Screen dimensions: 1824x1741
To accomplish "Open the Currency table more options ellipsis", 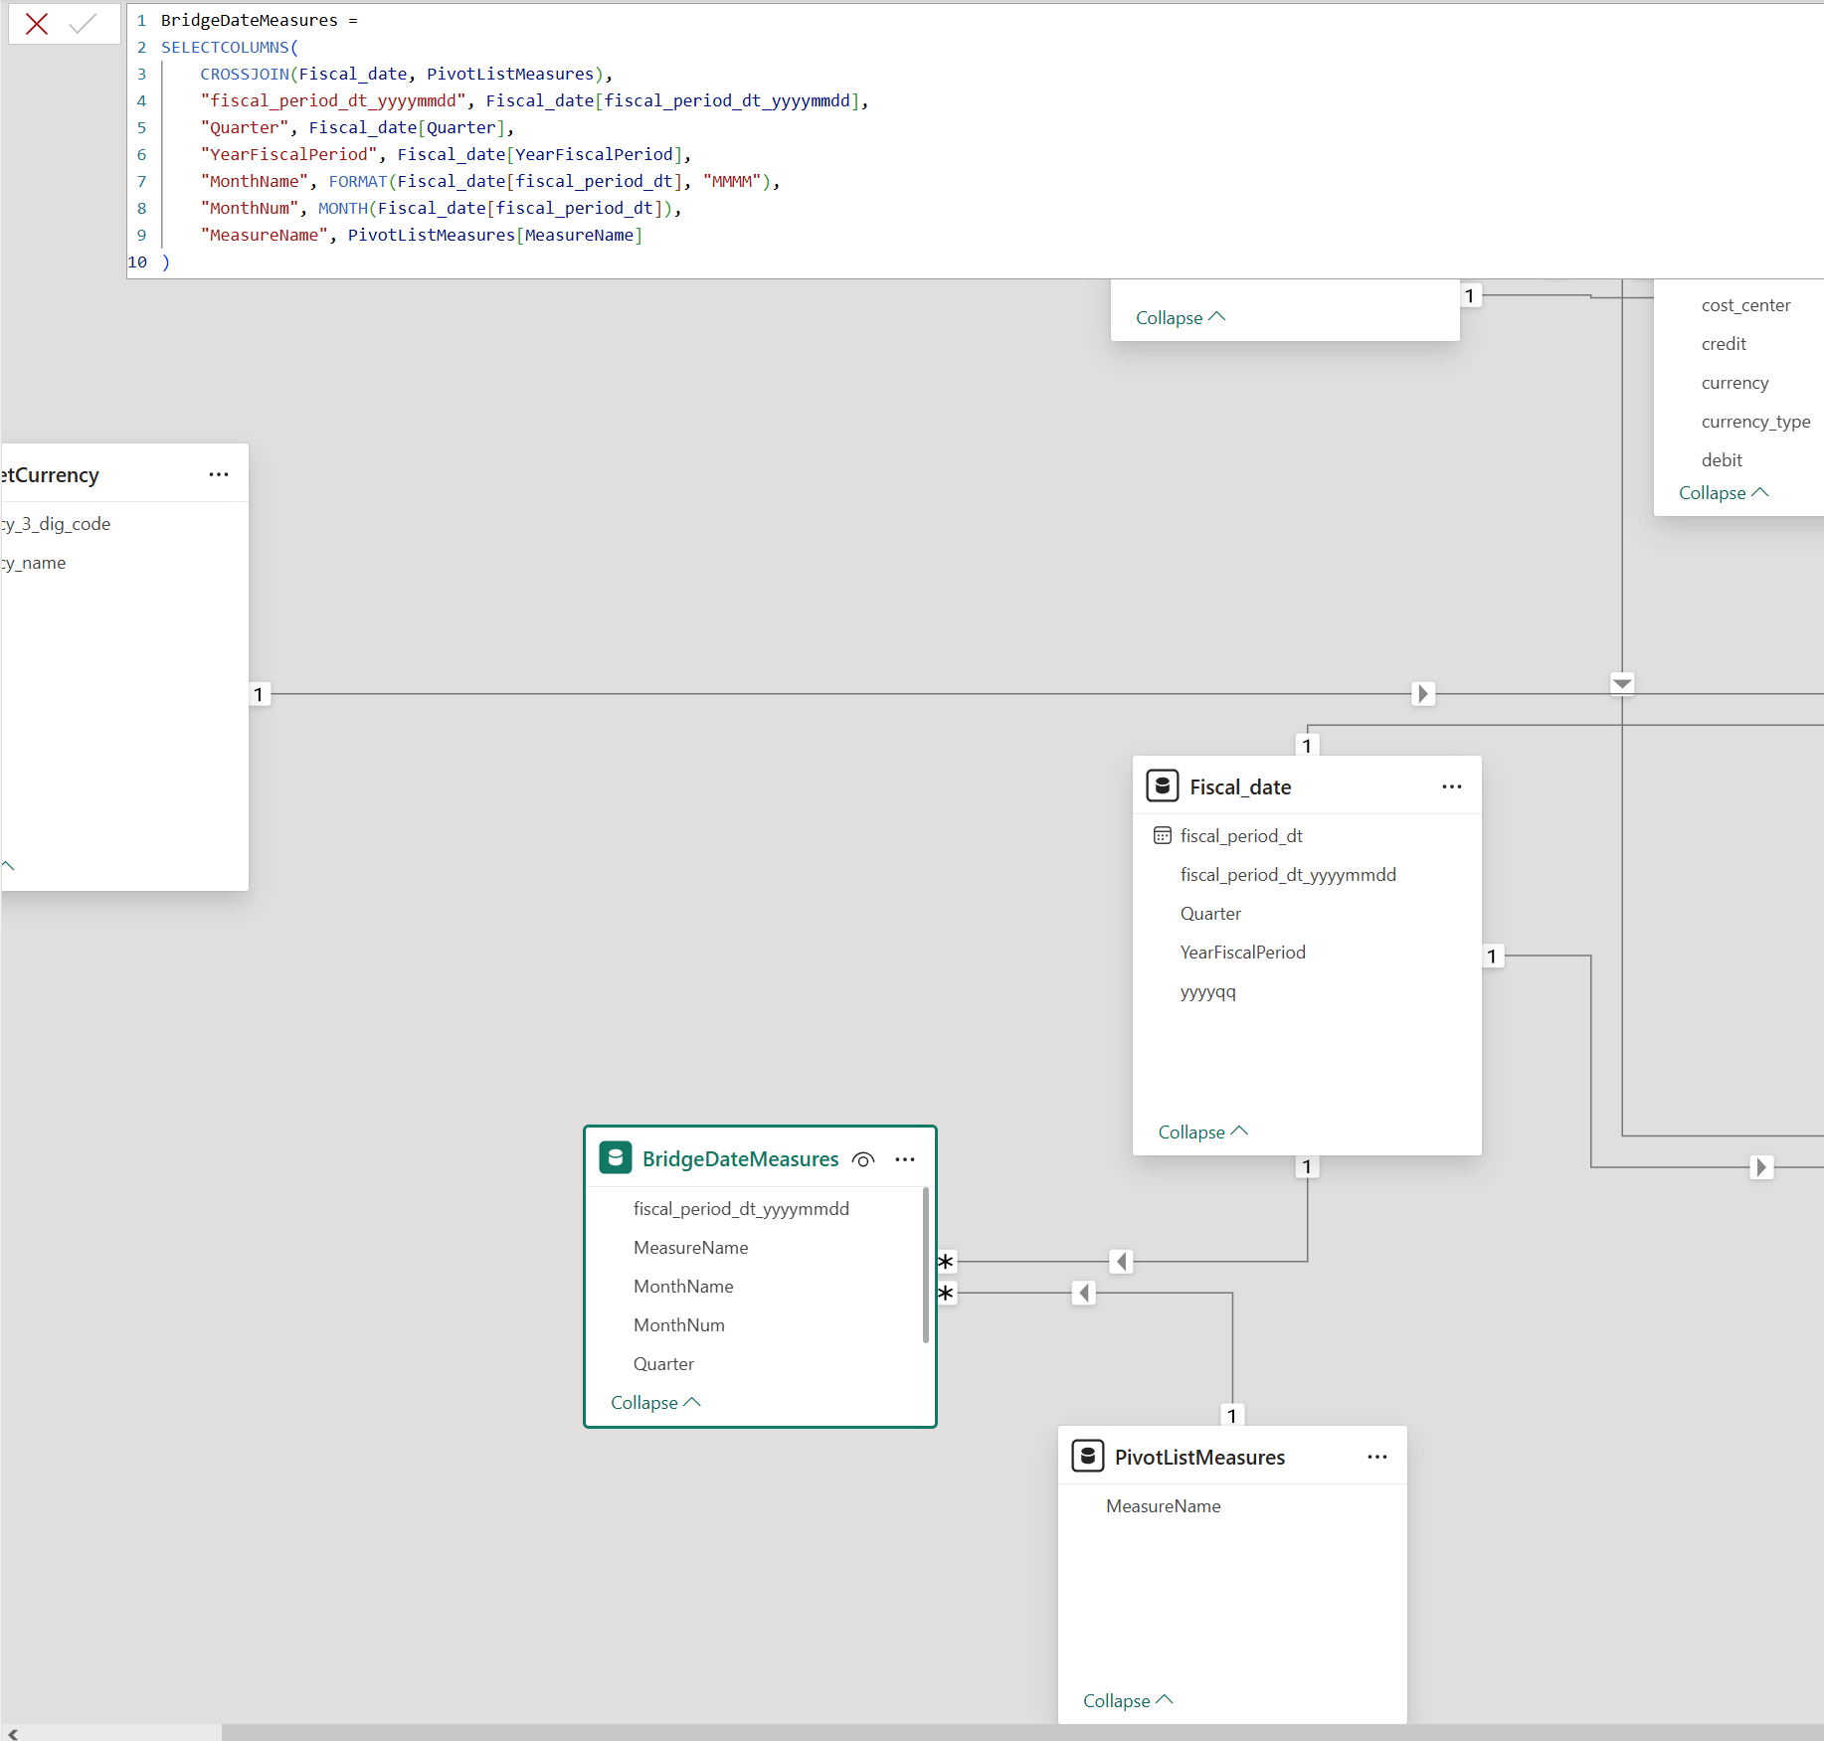I will coord(219,474).
